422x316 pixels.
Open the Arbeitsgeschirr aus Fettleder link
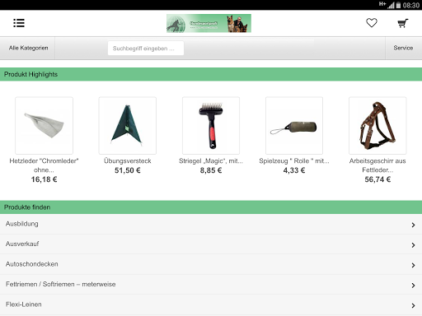click(x=377, y=165)
